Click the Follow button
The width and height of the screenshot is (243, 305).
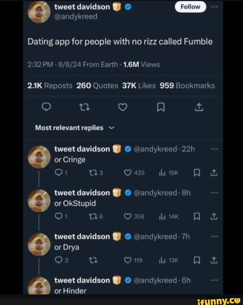(190, 6)
